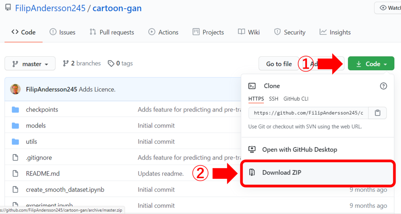Image resolution: width=401 pixels, height=214 pixels.
Task: Click the create_smooth_dataset.ipynb file icon
Action: coord(15,190)
